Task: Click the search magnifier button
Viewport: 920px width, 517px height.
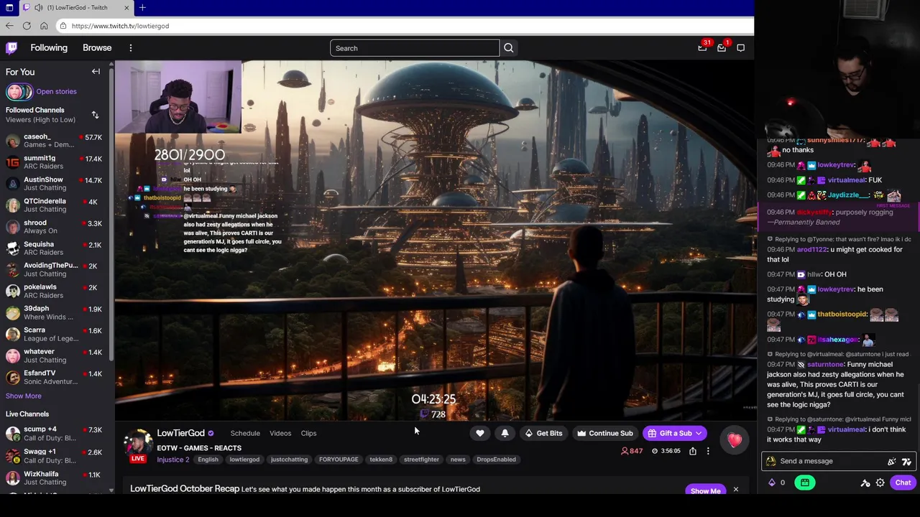Action: [509, 48]
